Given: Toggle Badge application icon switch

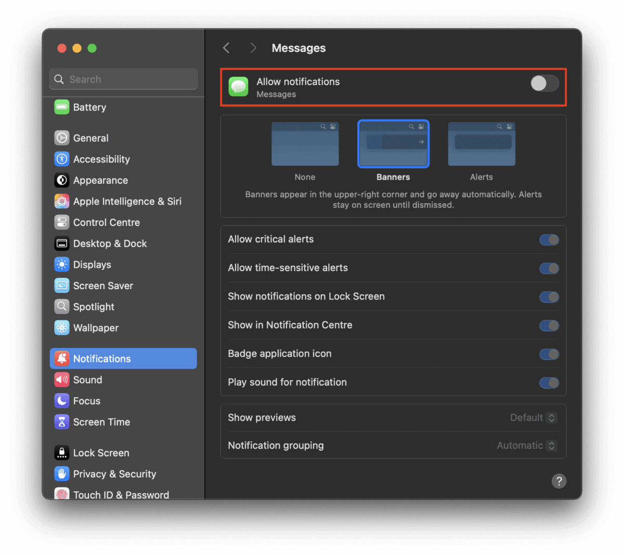Looking at the screenshot, I should point(549,354).
